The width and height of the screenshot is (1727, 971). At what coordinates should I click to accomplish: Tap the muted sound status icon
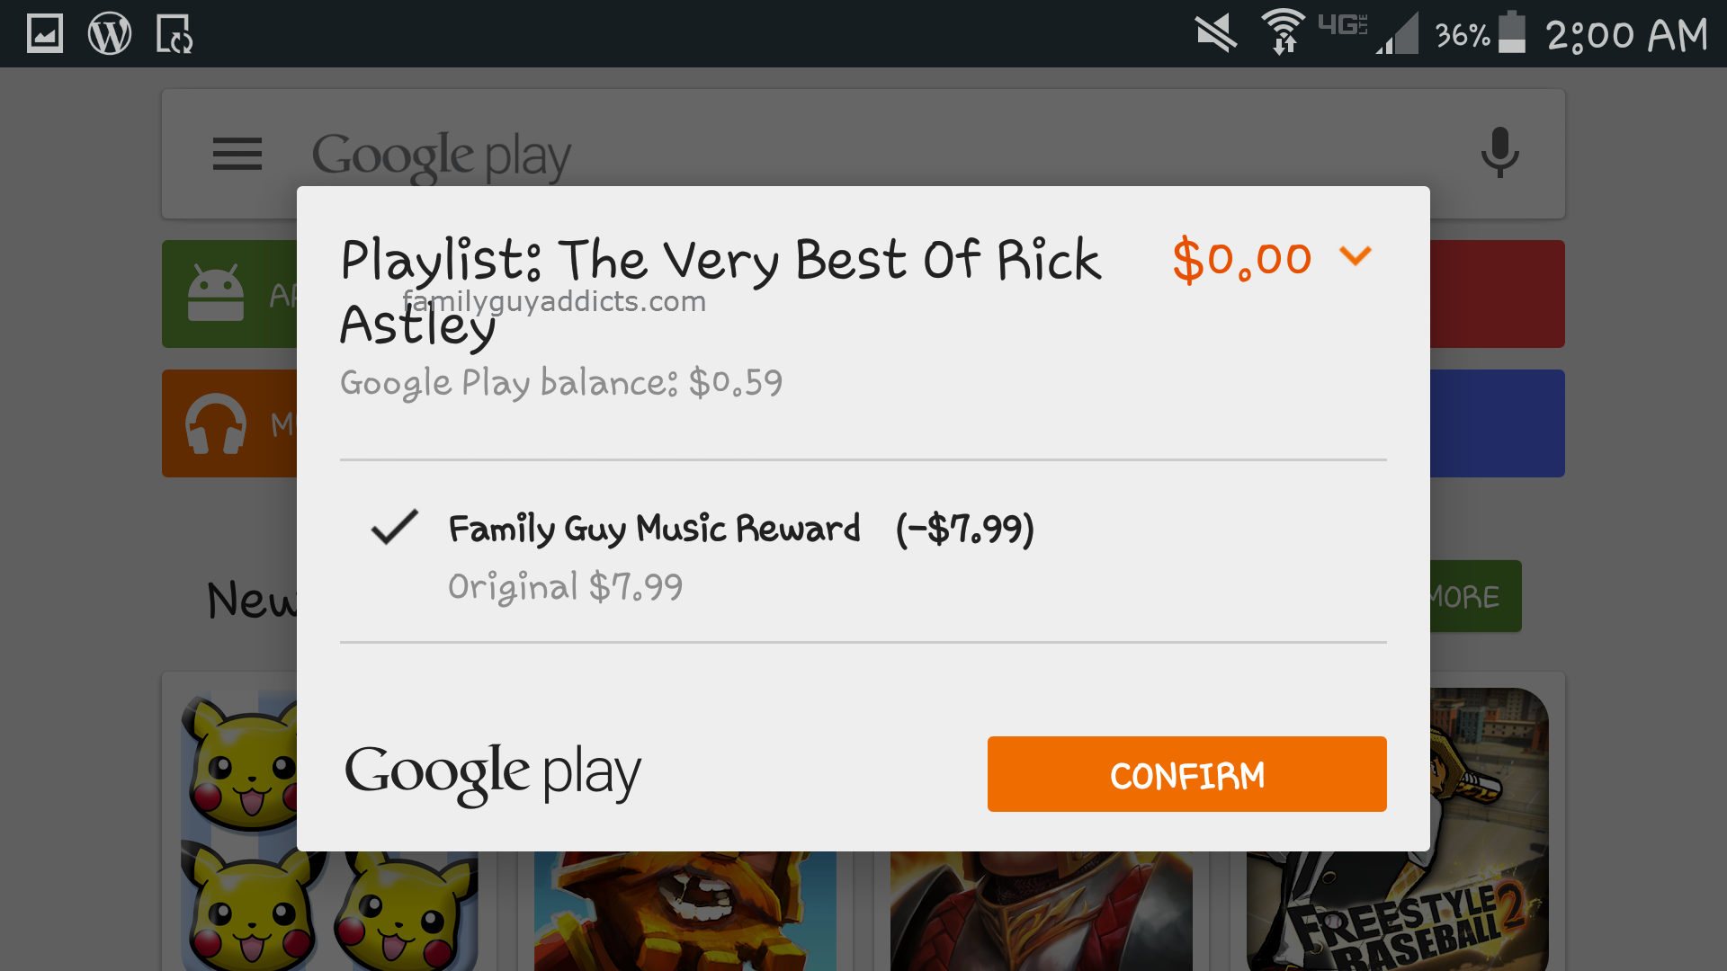pos(1216,34)
